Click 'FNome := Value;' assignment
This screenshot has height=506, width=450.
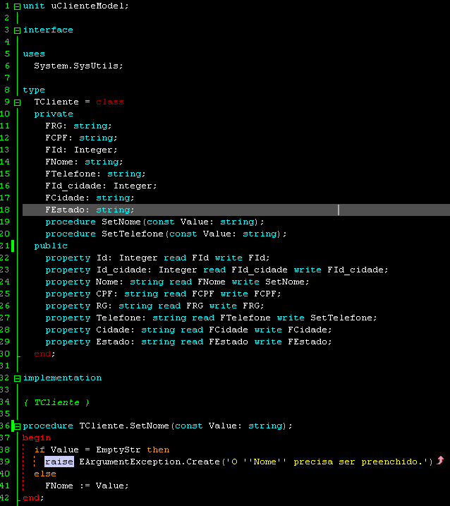point(87,486)
